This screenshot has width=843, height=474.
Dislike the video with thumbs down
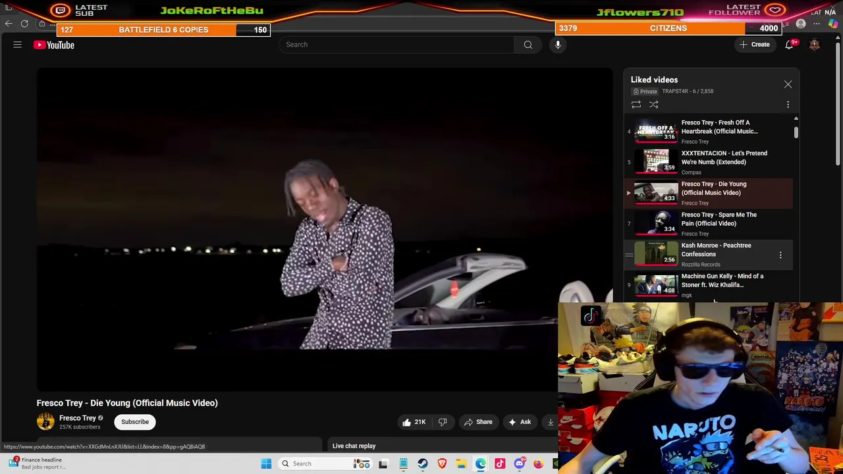pyautogui.click(x=443, y=422)
